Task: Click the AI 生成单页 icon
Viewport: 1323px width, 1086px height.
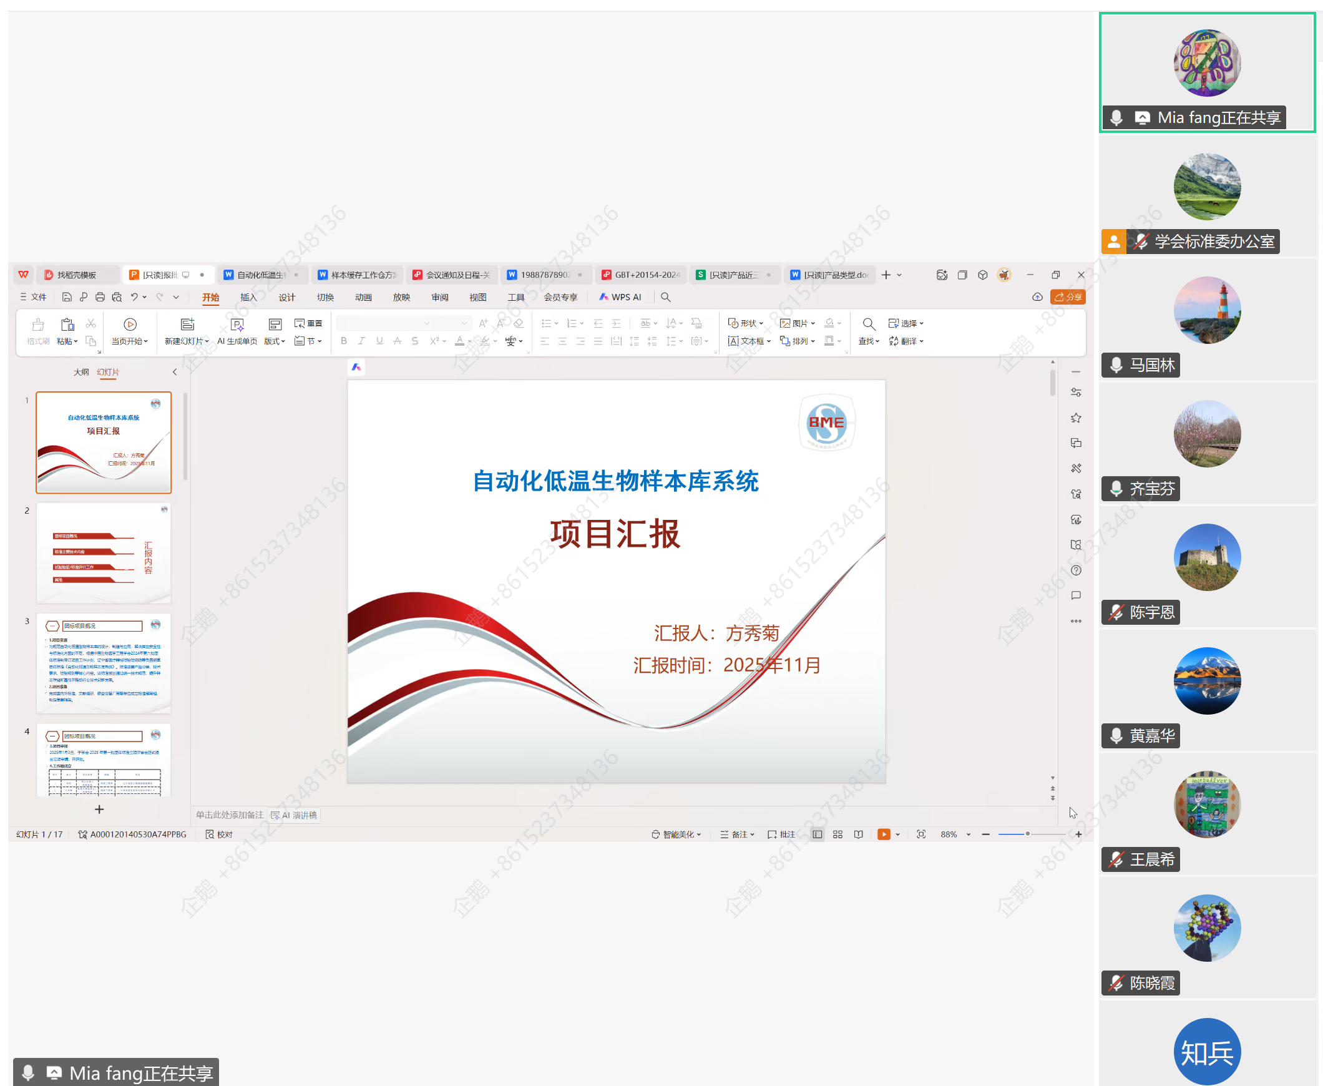Action: click(237, 324)
